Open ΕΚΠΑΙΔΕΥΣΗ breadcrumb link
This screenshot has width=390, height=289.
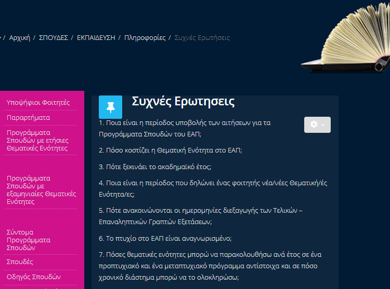[x=96, y=38]
